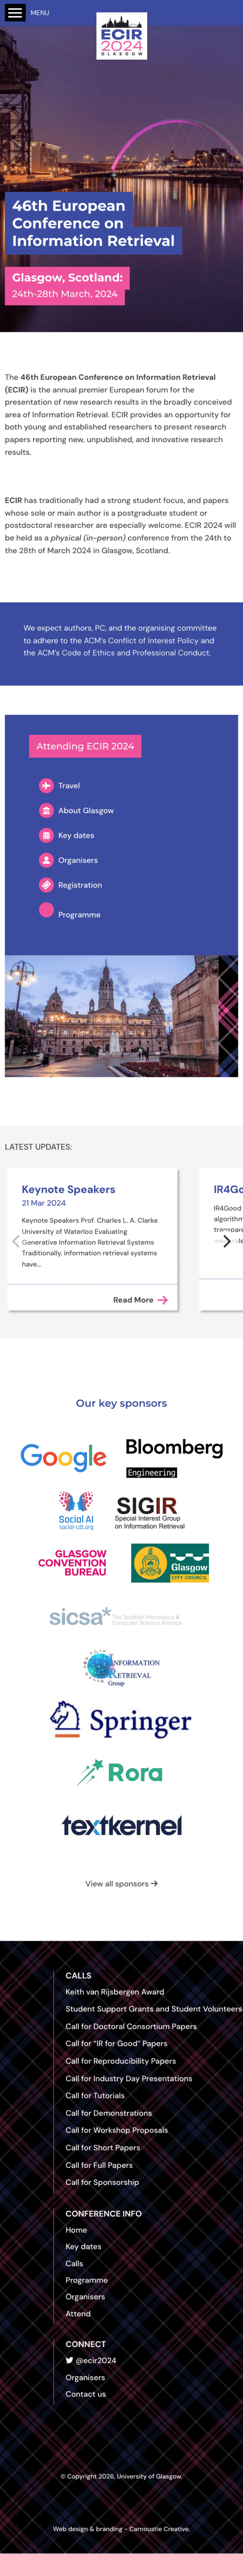Click Programme in Conference Info footer
The height and width of the screenshot is (2554, 243).
87,2281
